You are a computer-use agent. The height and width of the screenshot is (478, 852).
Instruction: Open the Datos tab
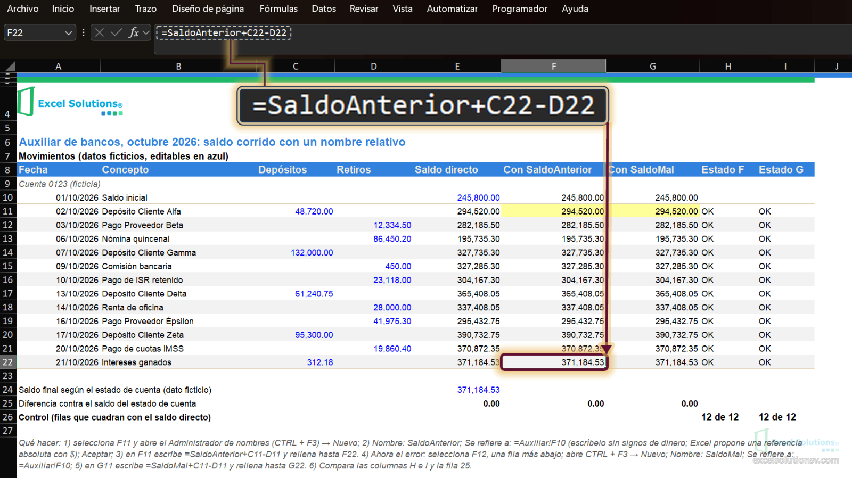tap(324, 9)
